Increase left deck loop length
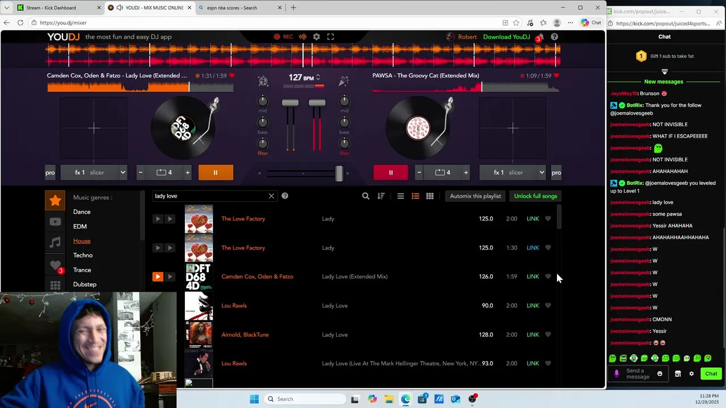 [x=188, y=172]
